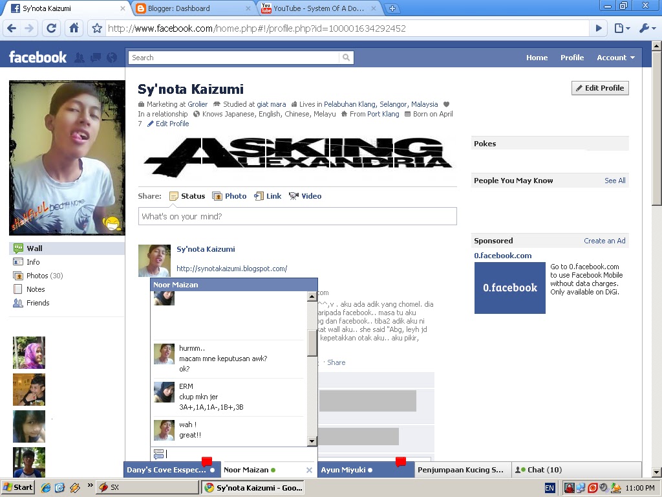
Task: Select Link share option
Action: point(268,196)
